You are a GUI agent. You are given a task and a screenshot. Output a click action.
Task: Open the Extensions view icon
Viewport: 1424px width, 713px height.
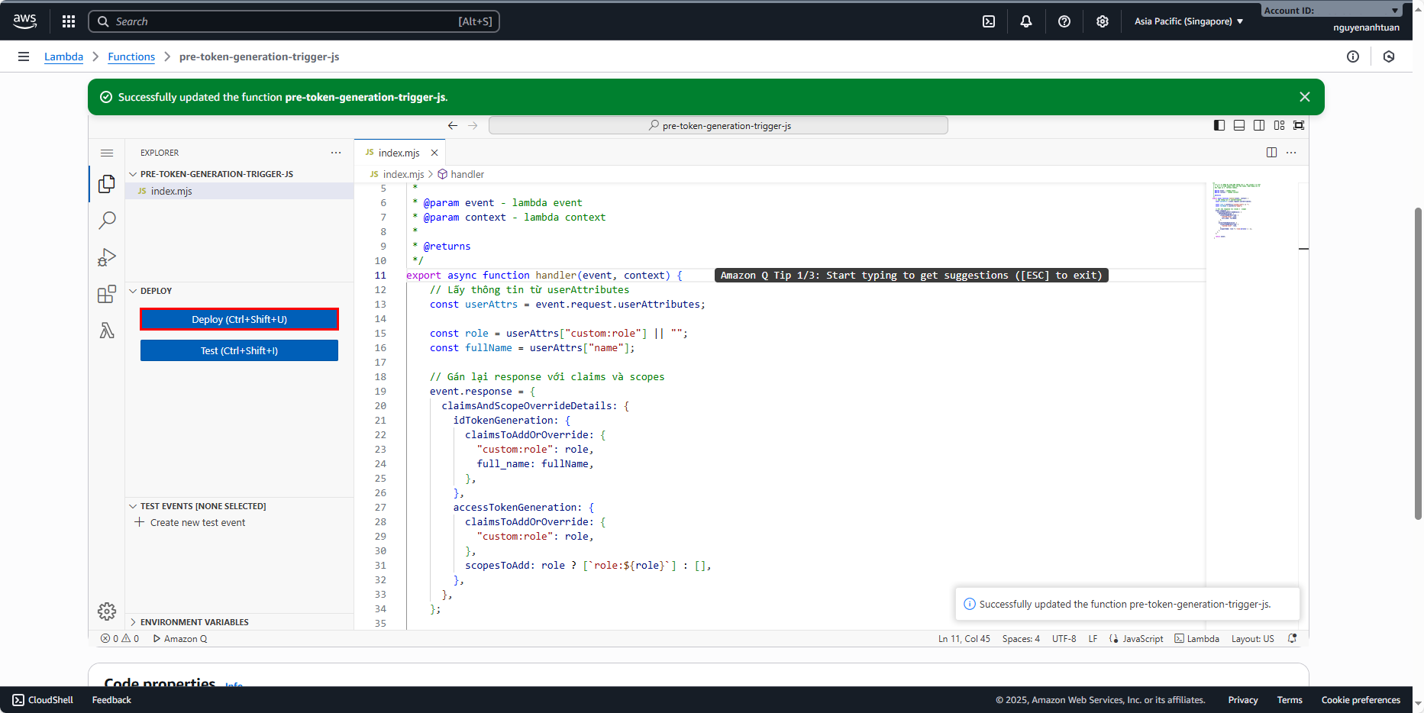(107, 294)
